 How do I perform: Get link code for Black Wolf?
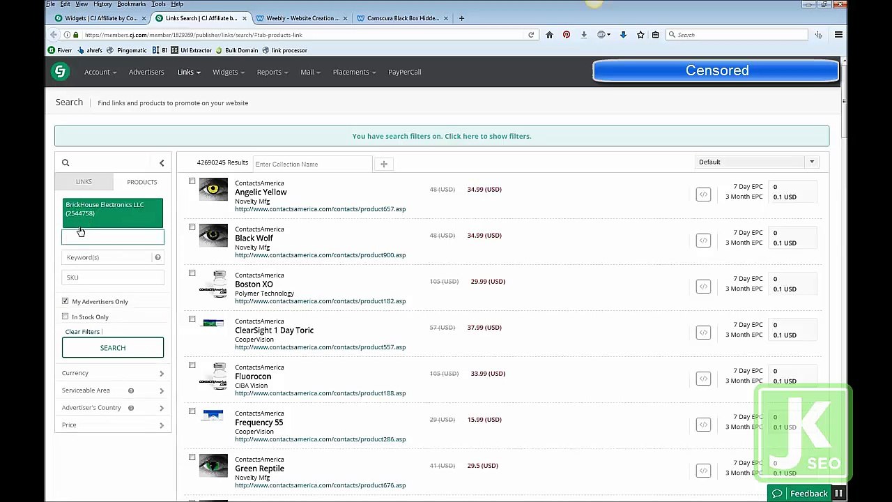703,241
